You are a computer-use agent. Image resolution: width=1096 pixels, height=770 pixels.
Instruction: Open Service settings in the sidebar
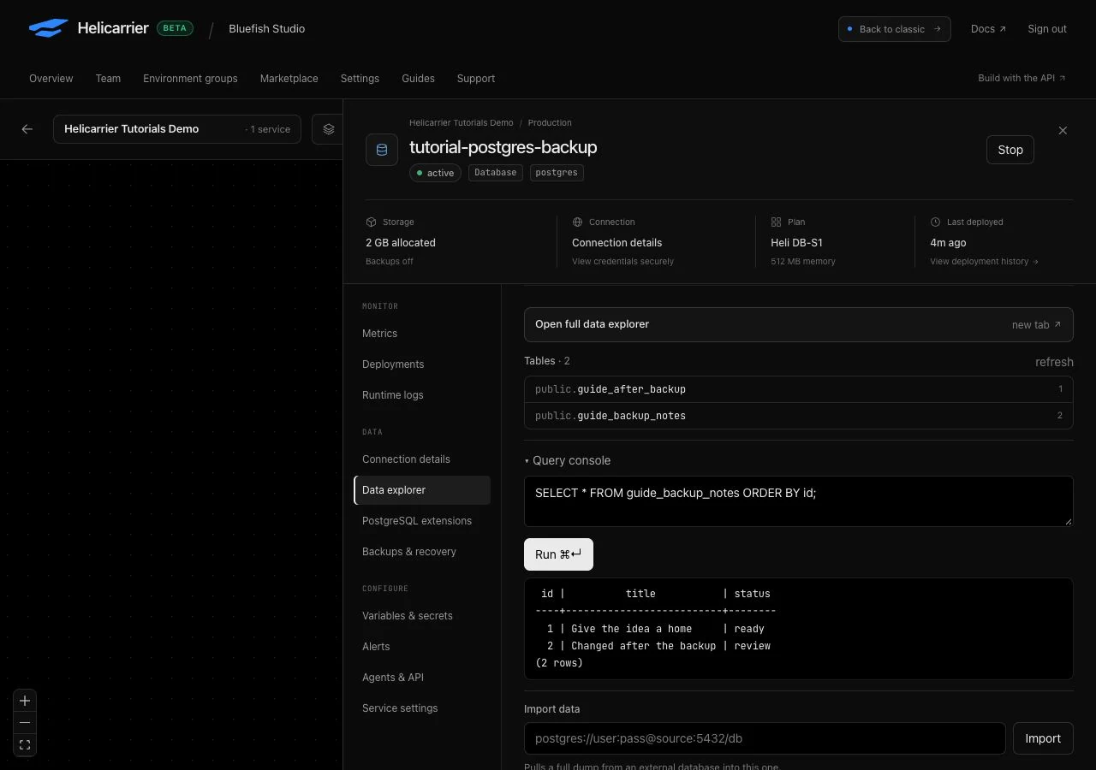(x=422, y=708)
